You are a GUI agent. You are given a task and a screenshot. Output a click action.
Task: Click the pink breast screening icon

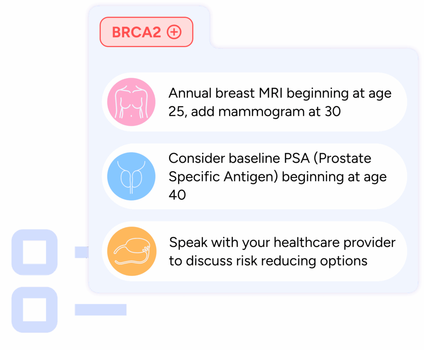click(131, 102)
